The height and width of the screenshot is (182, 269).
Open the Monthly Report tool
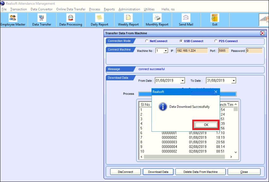[157, 20]
